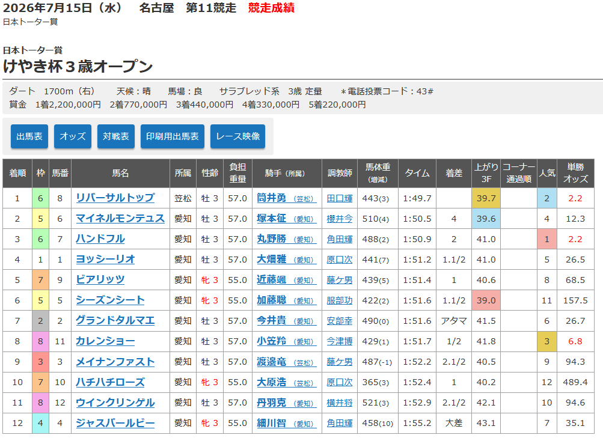Open trainer 櫻井今 page
The image size is (603, 441).
click(340, 219)
